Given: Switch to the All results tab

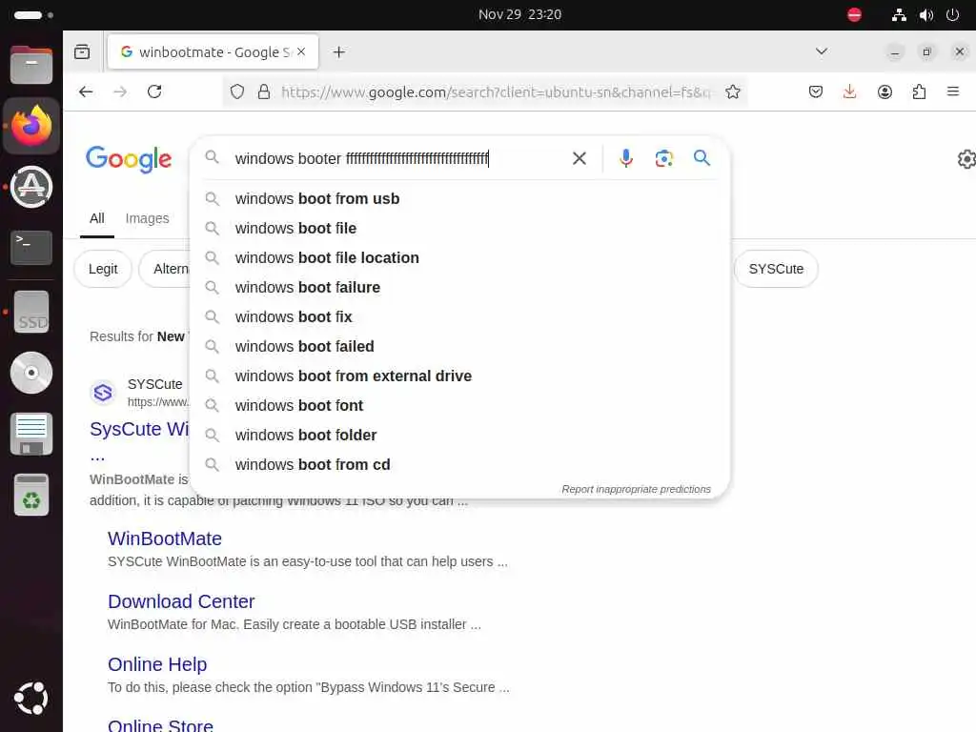Looking at the screenshot, I should pyautogui.click(x=97, y=218).
